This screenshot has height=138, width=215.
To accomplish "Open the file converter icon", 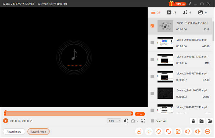I will 159,132.
